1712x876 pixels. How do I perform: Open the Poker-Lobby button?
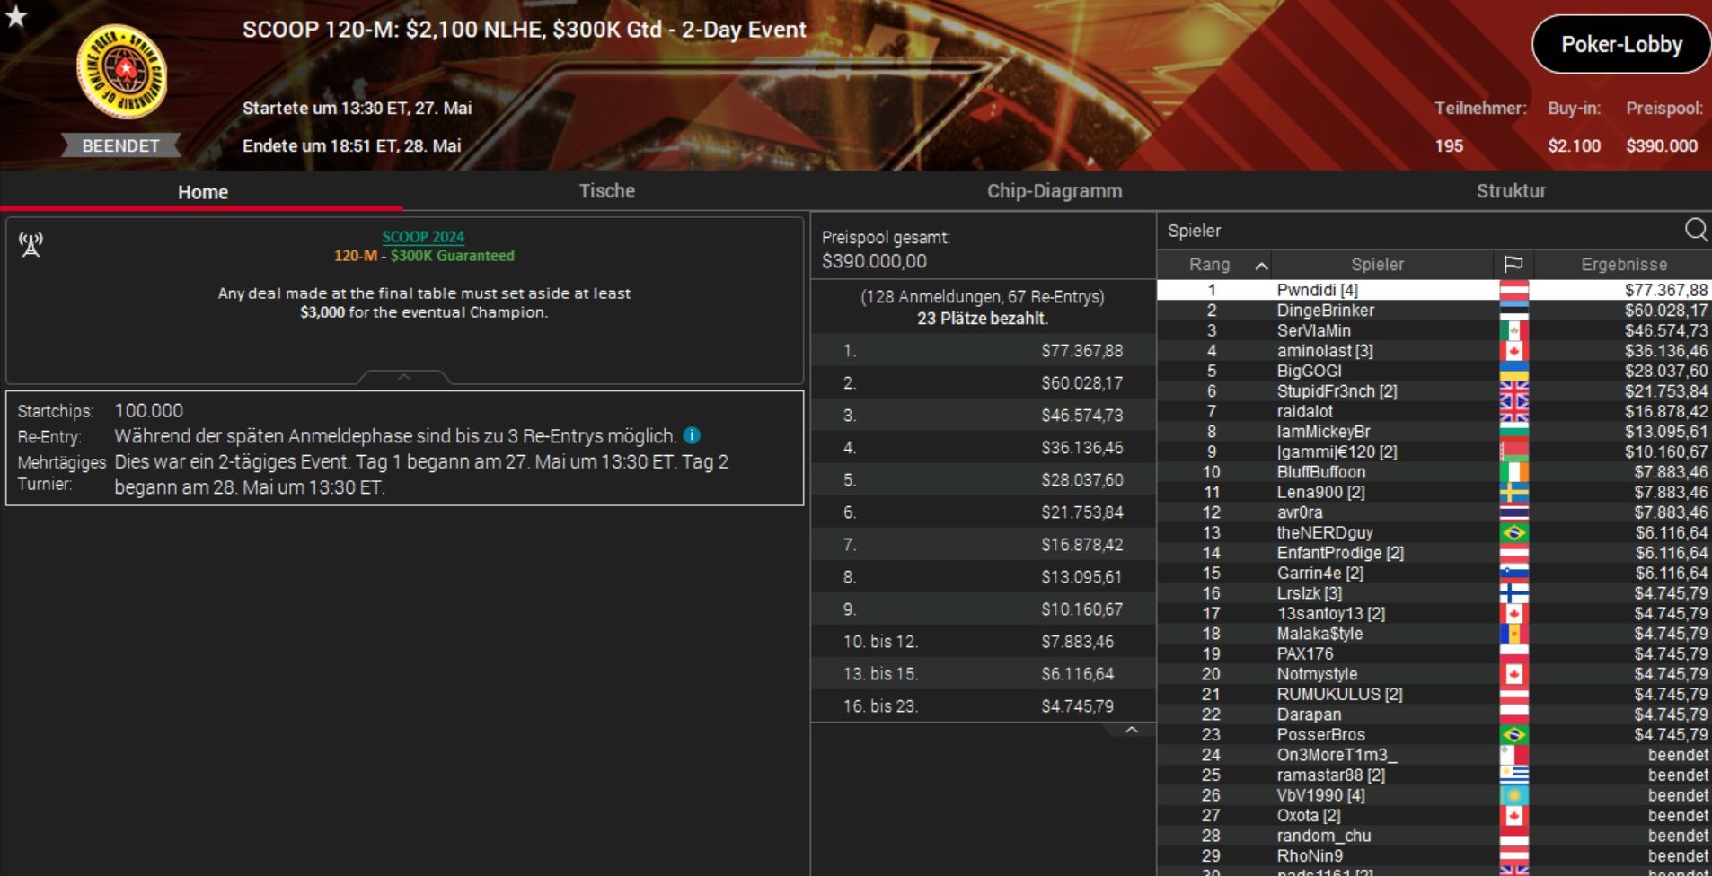[x=1621, y=45]
